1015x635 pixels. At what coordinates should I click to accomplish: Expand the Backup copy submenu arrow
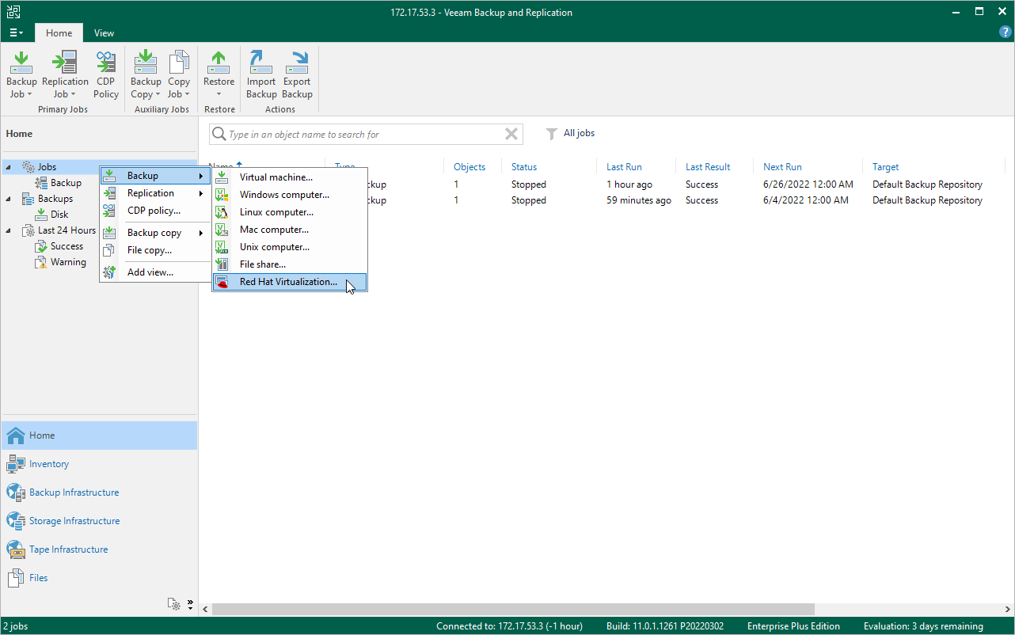pos(201,233)
